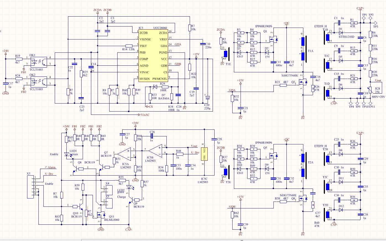Click the 'VinAC' port label
Image resolution: width=386 pixels, height=241 pixels.
[145, 115]
